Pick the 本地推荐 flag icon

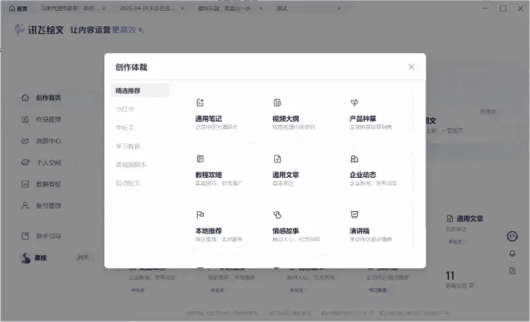pos(200,215)
